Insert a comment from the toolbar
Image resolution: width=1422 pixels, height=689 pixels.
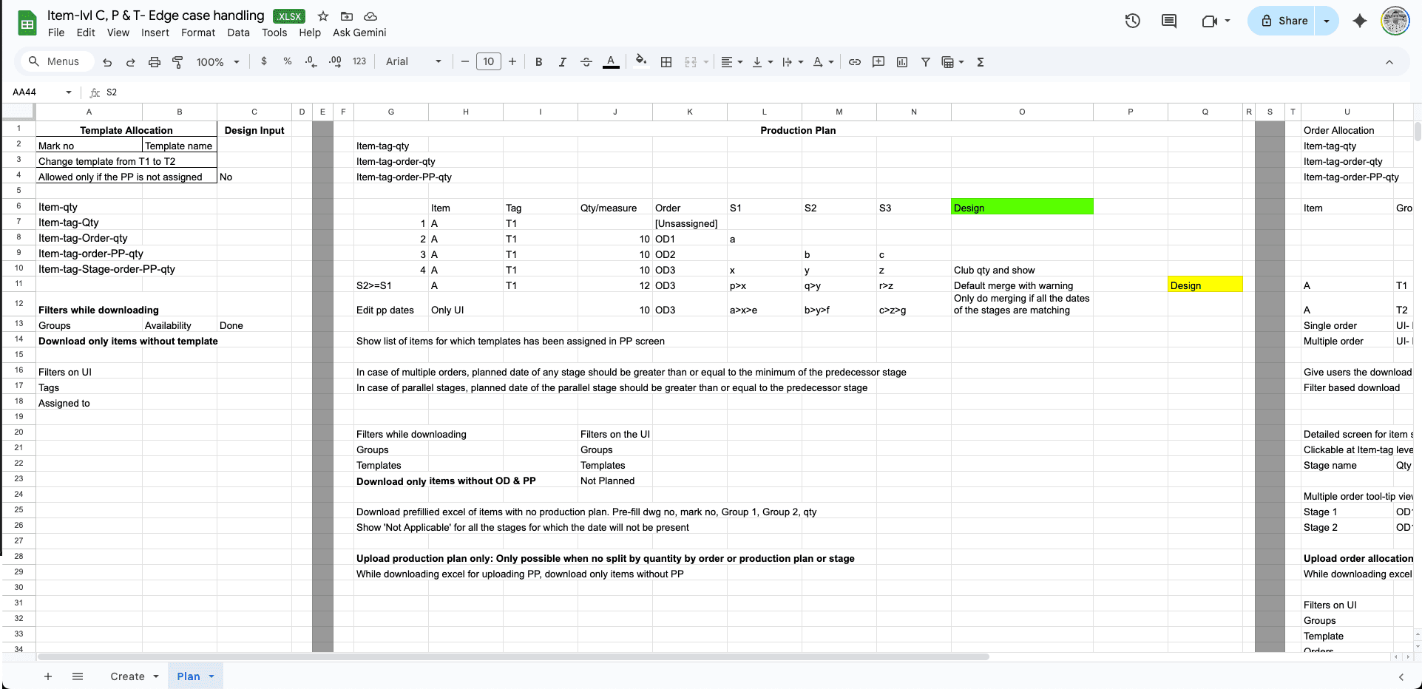click(x=878, y=62)
